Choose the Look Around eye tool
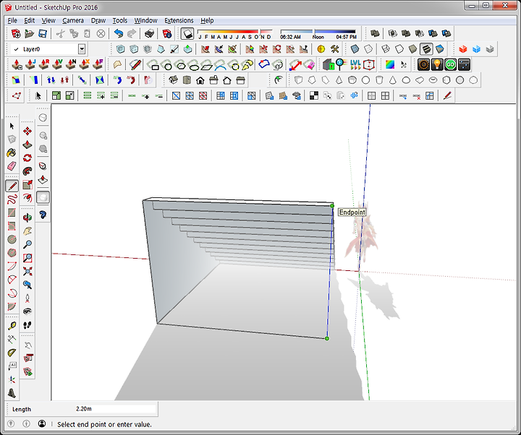This screenshot has width=521, height=435. coord(27,311)
